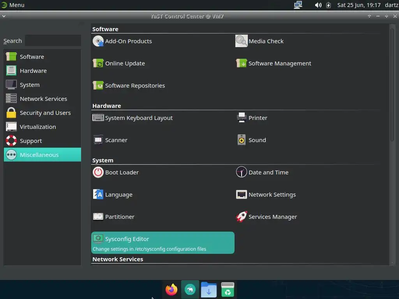Open the Printer configuration icon
The image size is (399, 299).
242,118
